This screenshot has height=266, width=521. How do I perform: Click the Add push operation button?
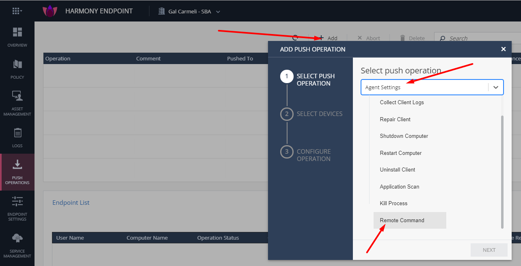[x=328, y=38]
